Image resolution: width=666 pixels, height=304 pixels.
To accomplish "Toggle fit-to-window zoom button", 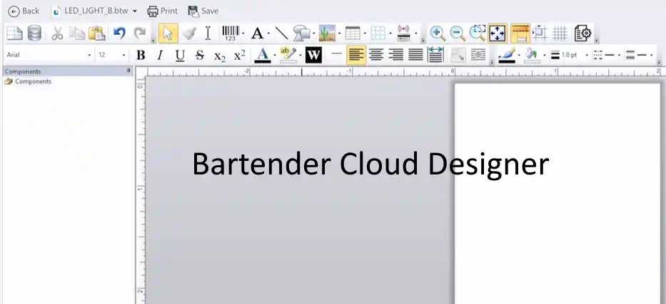I will click(x=498, y=33).
